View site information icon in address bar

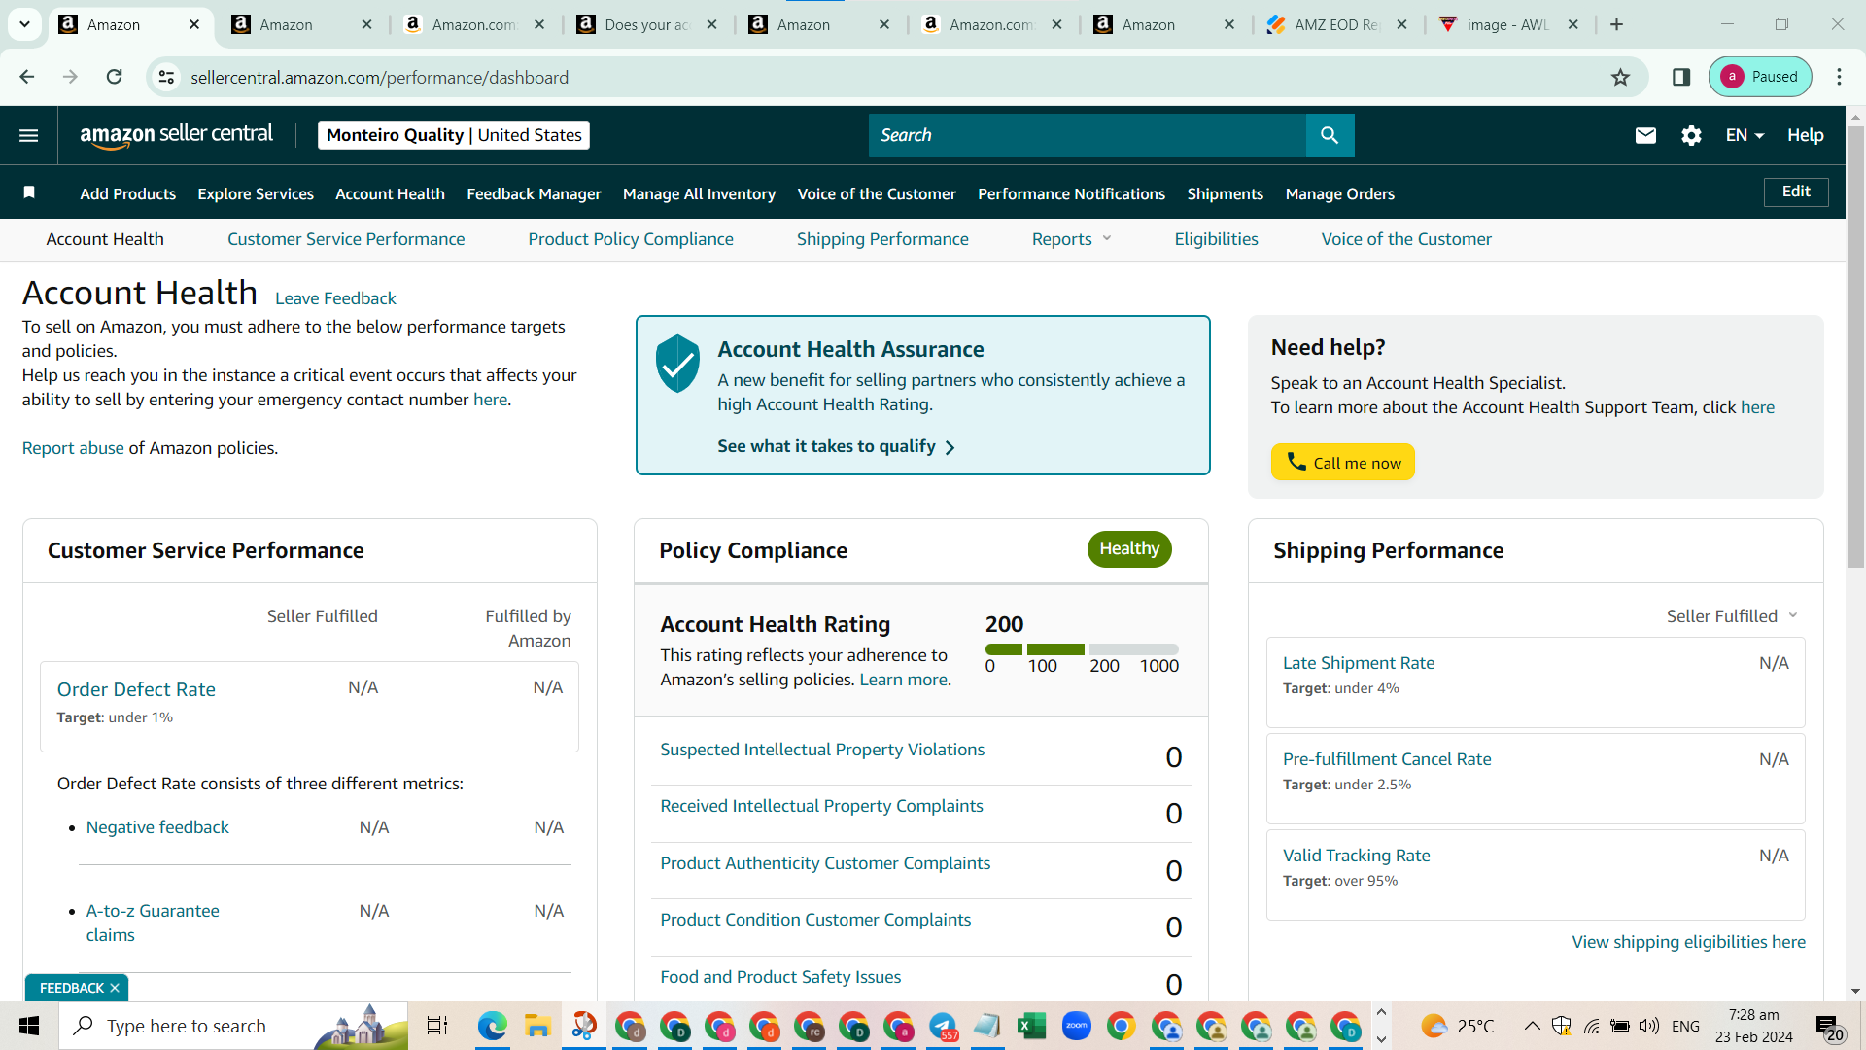[x=166, y=77]
